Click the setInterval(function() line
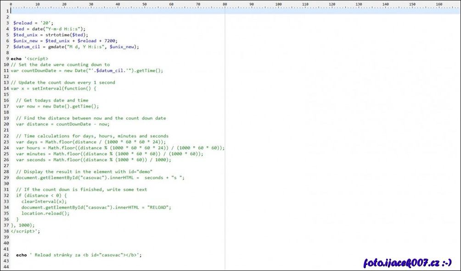 [54, 89]
